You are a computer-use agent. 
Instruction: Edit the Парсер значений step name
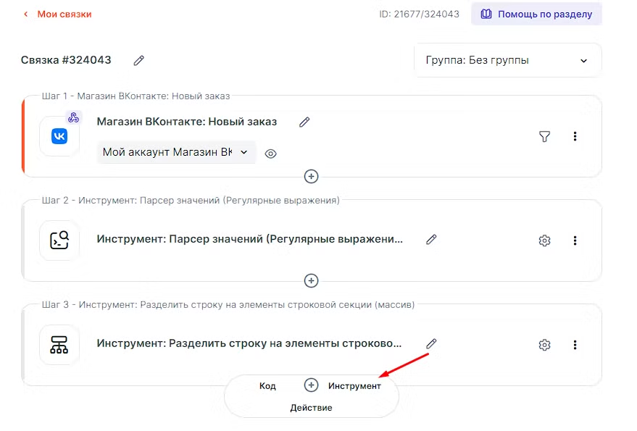pyautogui.click(x=431, y=239)
